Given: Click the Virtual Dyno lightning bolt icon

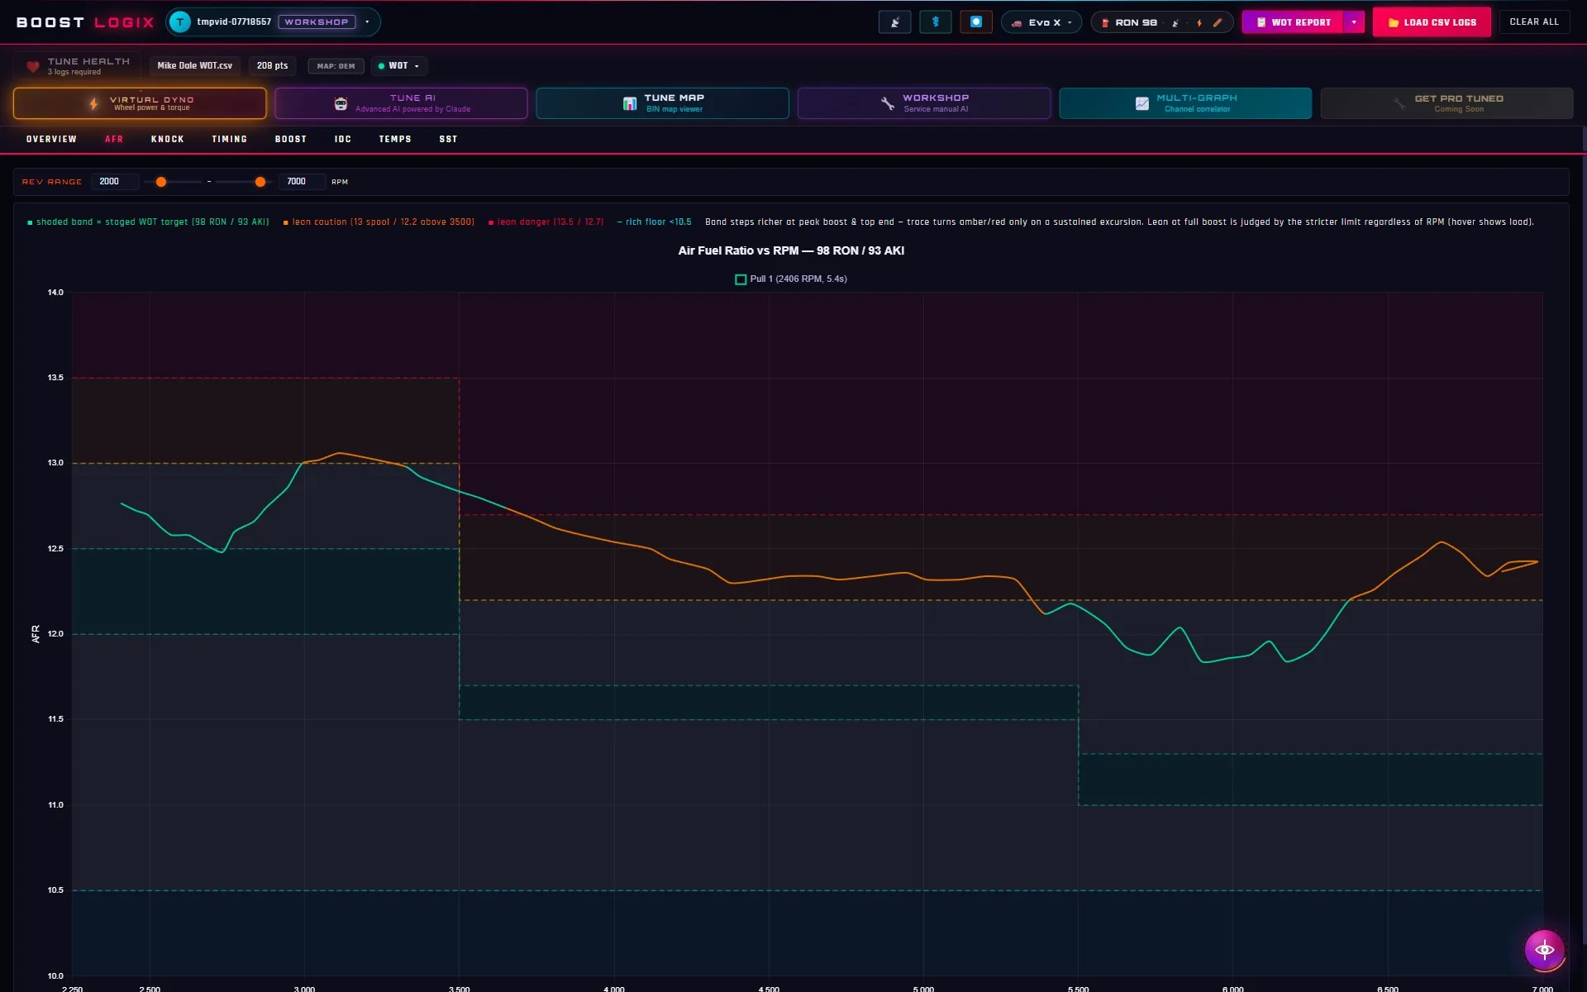Looking at the screenshot, I should [93, 103].
